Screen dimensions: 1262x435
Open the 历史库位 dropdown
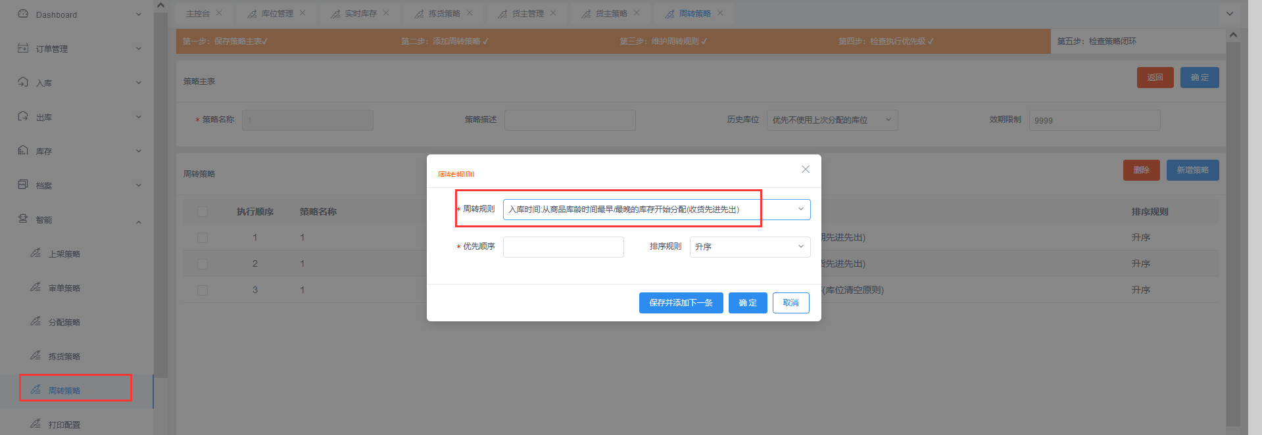coord(833,120)
